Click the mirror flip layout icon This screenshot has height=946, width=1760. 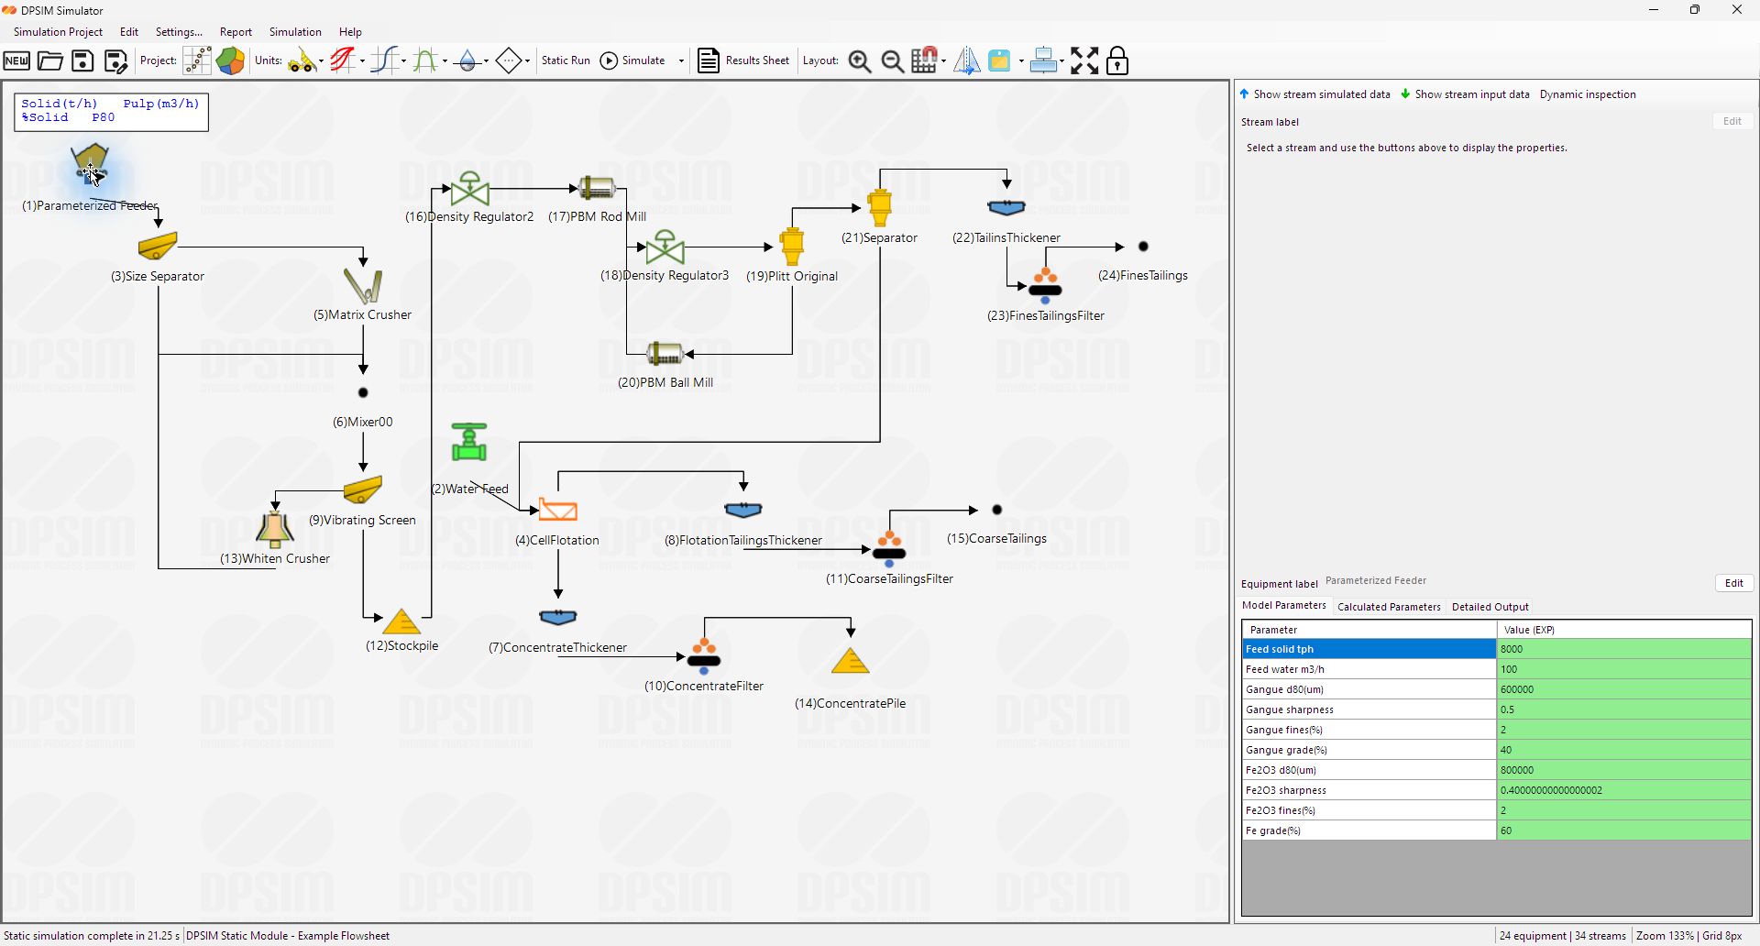click(x=967, y=61)
